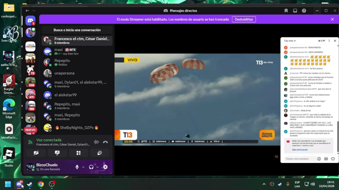
Task: Open the emoji picker in chat
Action: (319, 159)
